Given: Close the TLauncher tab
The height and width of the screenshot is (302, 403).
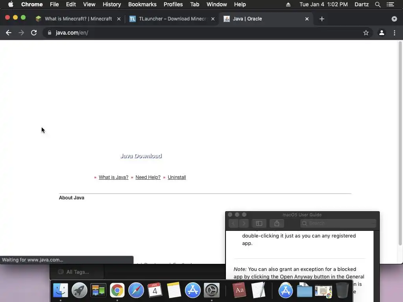Looking at the screenshot, I should pos(213,19).
